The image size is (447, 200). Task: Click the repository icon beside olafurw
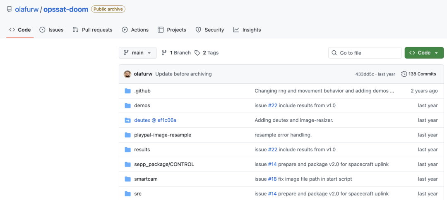pos(9,9)
